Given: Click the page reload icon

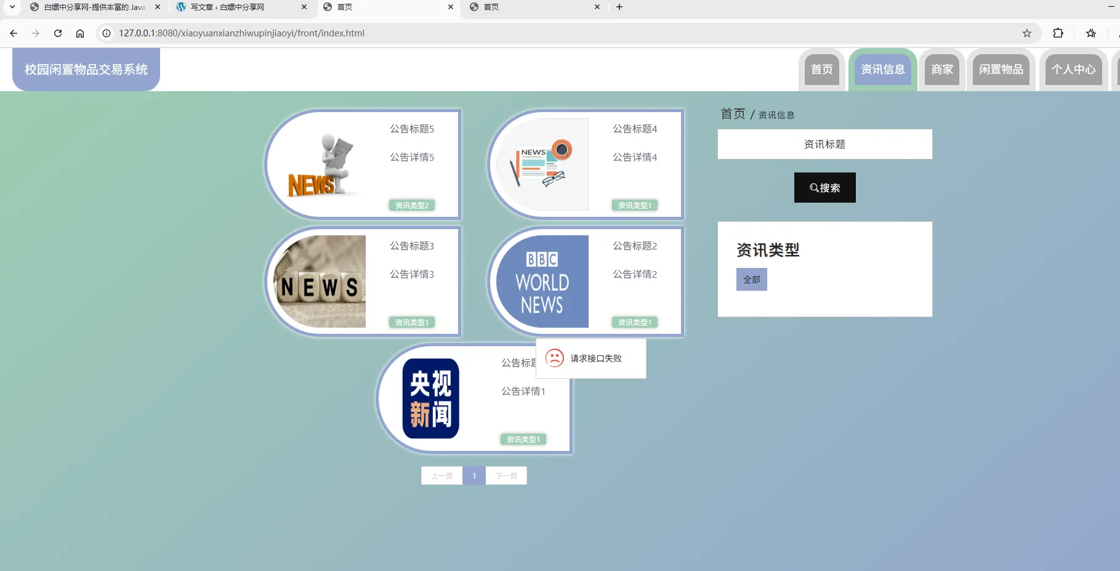Looking at the screenshot, I should [x=57, y=33].
